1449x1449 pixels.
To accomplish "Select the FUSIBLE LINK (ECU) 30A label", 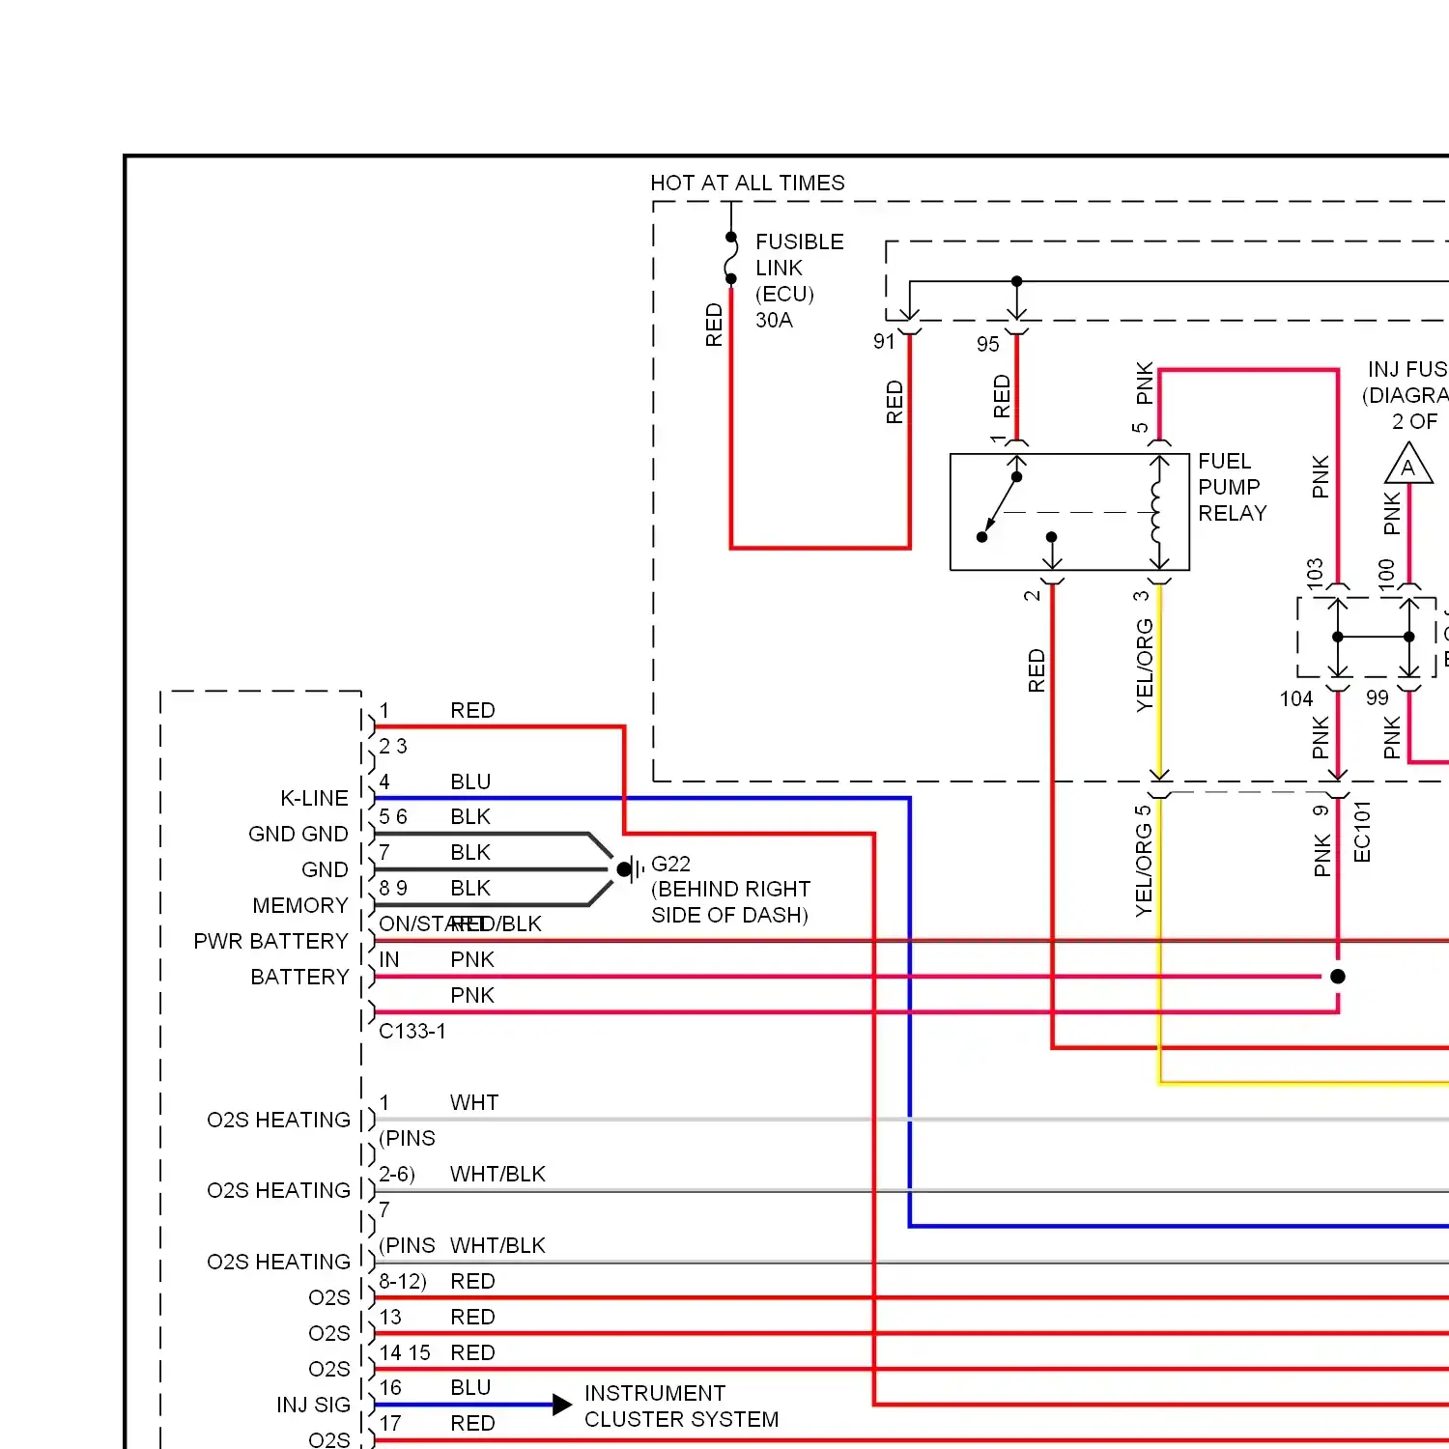I will pyautogui.click(x=799, y=280).
